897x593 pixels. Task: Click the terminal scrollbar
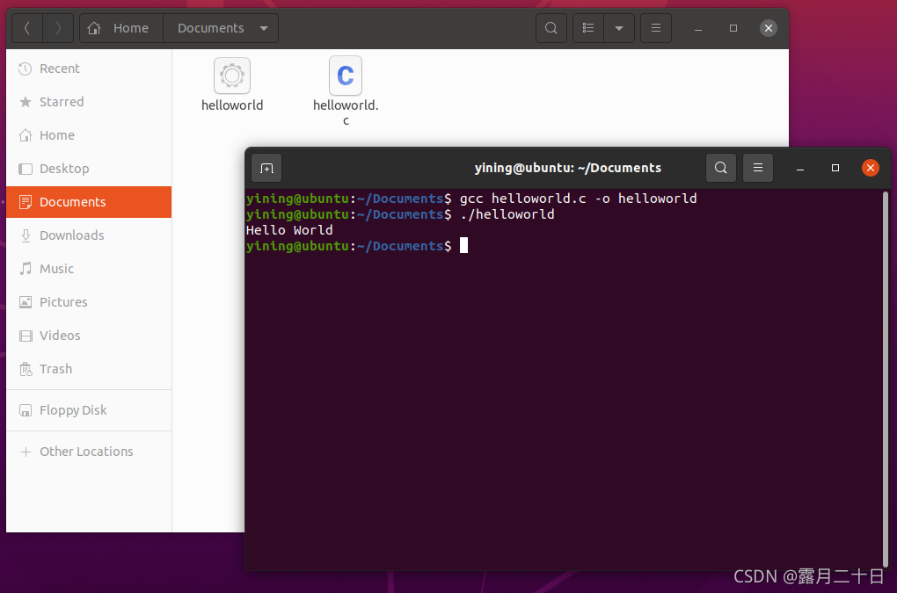tap(886, 378)
